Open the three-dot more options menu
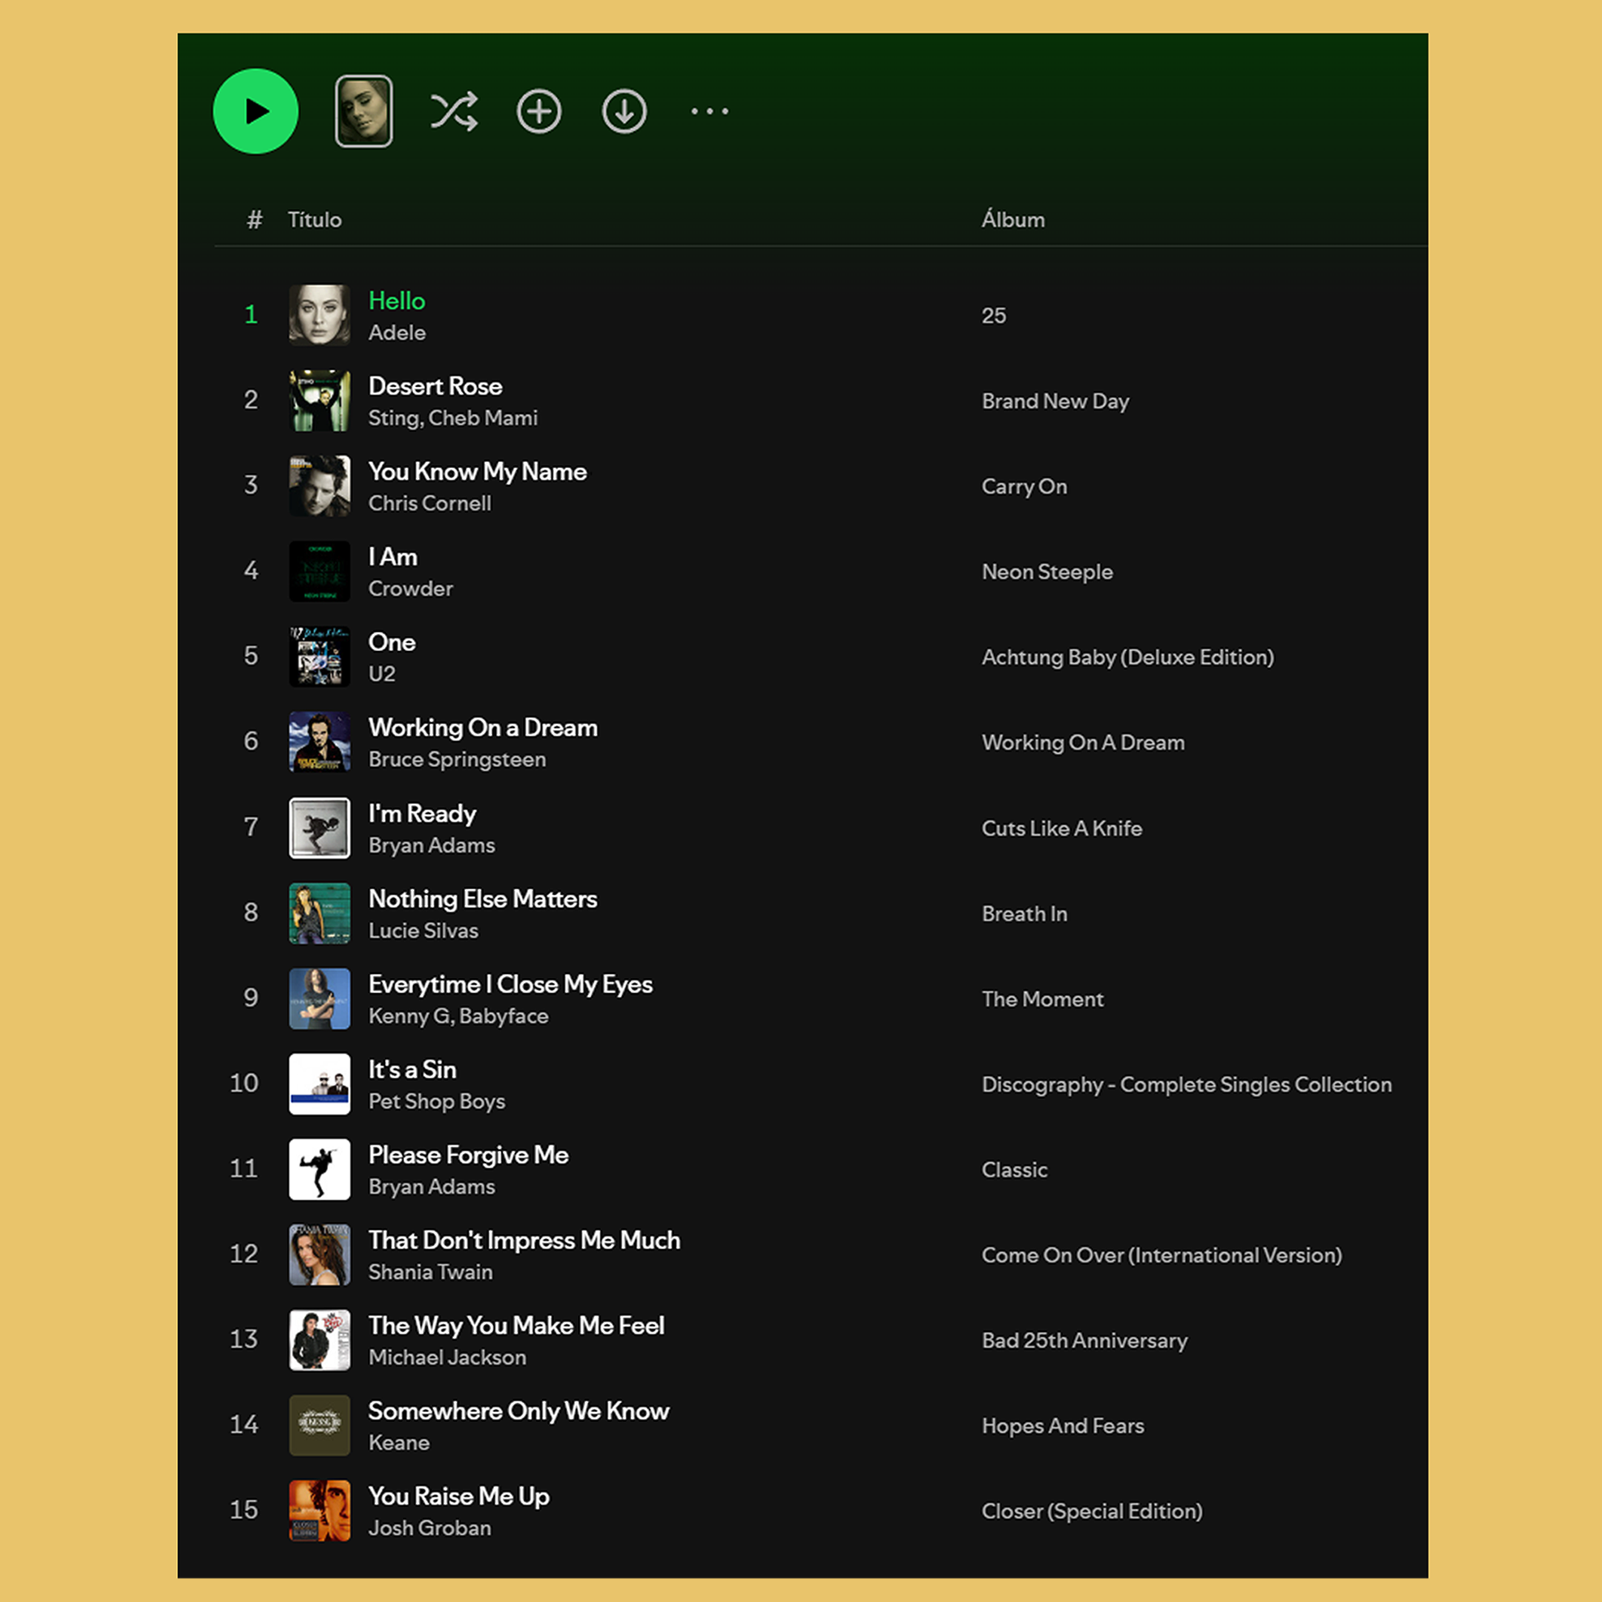 click(x=709, y=111)
